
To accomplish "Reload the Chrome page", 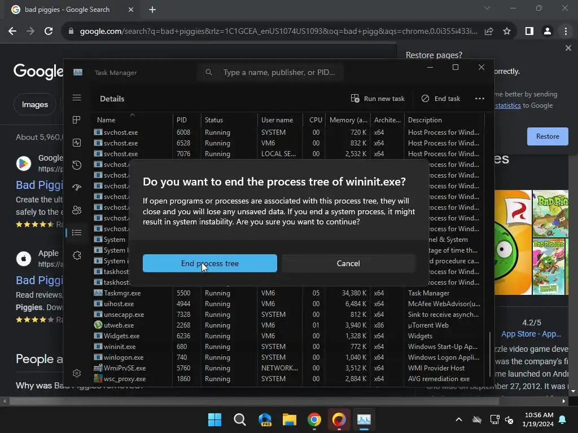I will (49, 31).
